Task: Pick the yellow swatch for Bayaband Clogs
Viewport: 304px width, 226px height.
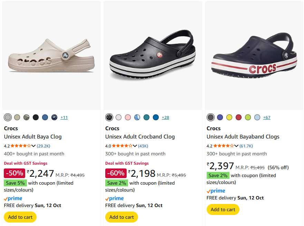Action: click(229, 117)
